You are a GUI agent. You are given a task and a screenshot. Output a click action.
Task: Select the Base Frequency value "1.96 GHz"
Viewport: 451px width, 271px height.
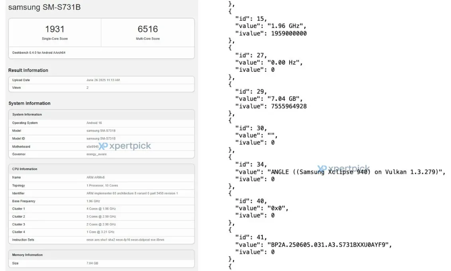pyautogui.click(x=93, y=201)
